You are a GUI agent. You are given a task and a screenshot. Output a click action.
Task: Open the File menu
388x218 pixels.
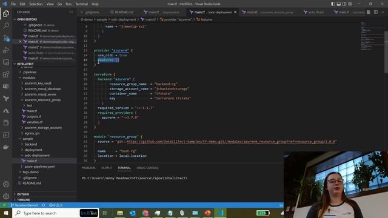tap(13, 4)
